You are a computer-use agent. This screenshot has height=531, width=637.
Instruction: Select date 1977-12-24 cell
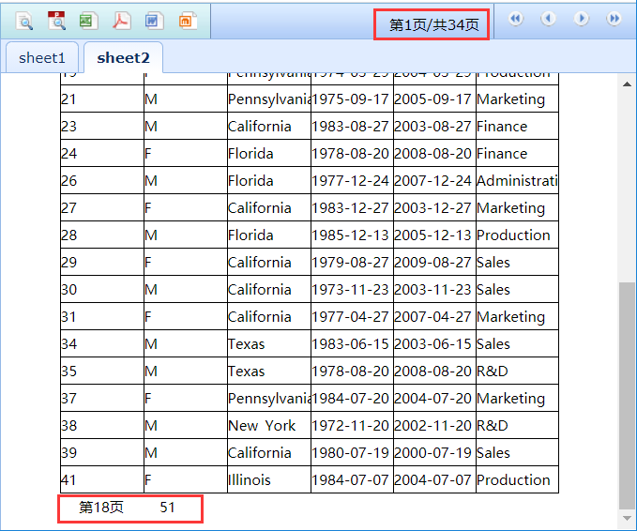(x=352, y=180)
